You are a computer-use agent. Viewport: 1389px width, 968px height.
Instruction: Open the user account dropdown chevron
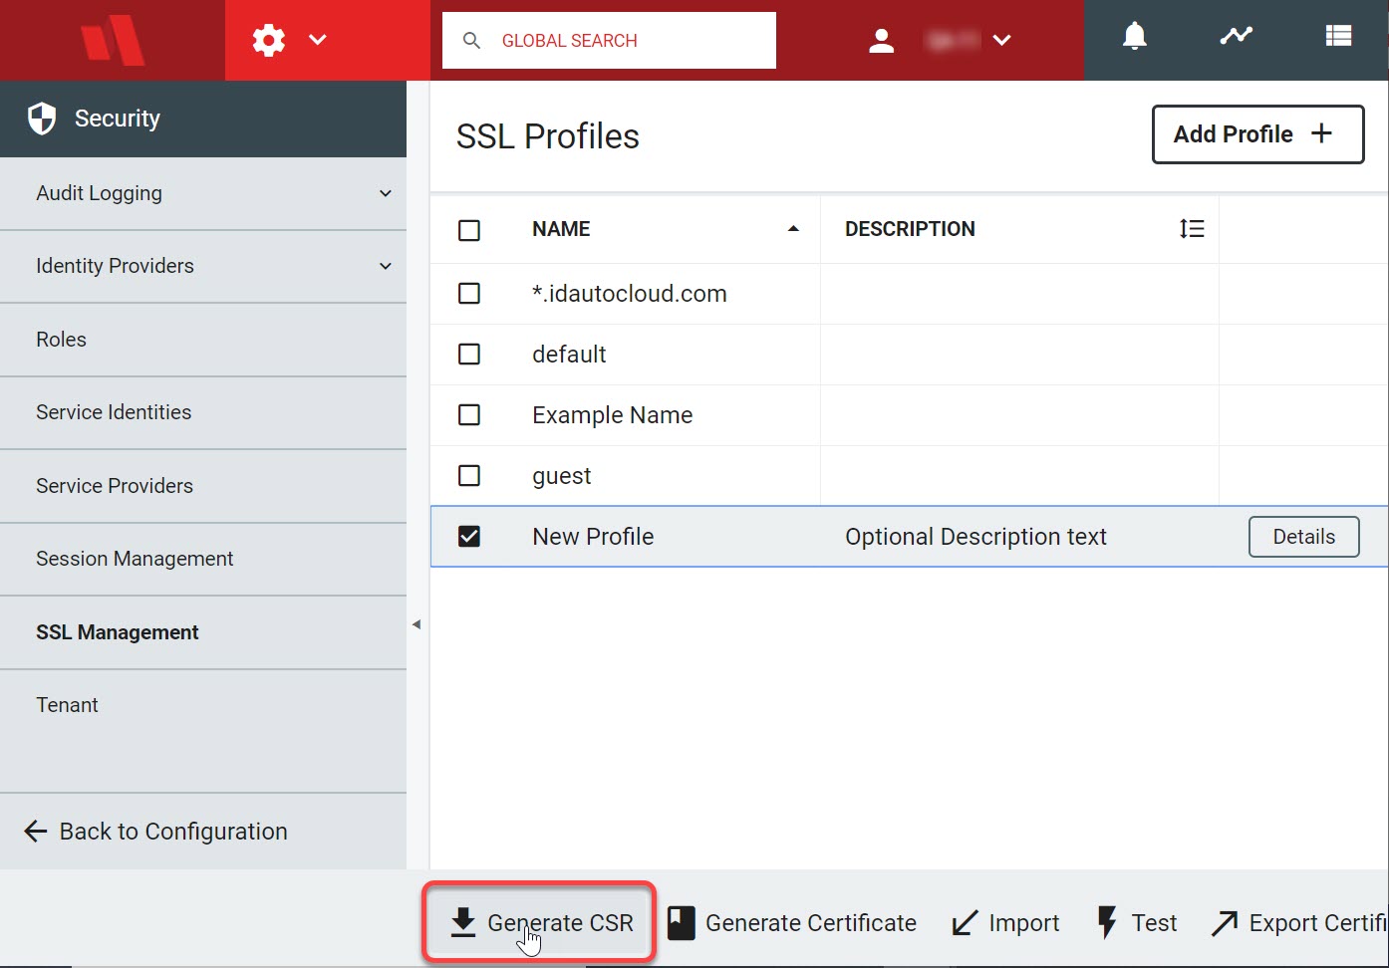tap(1002, 40)
